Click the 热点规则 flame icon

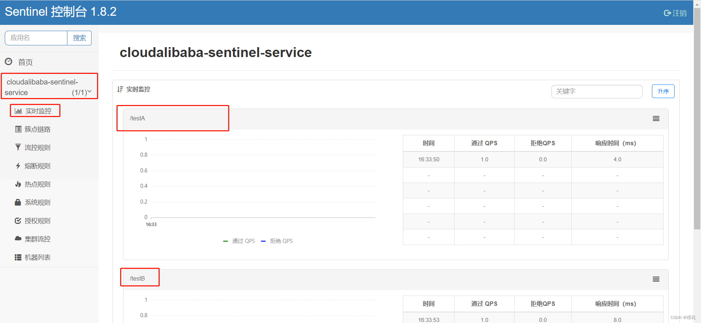[18, 184]
